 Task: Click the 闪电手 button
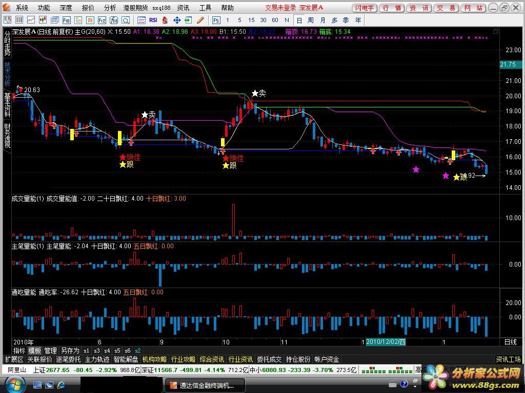(x=365, y=8)
